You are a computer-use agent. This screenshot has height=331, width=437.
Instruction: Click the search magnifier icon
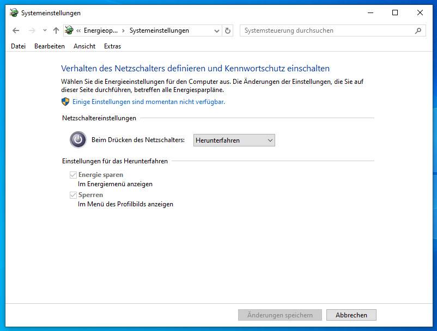tap(418, 30)
